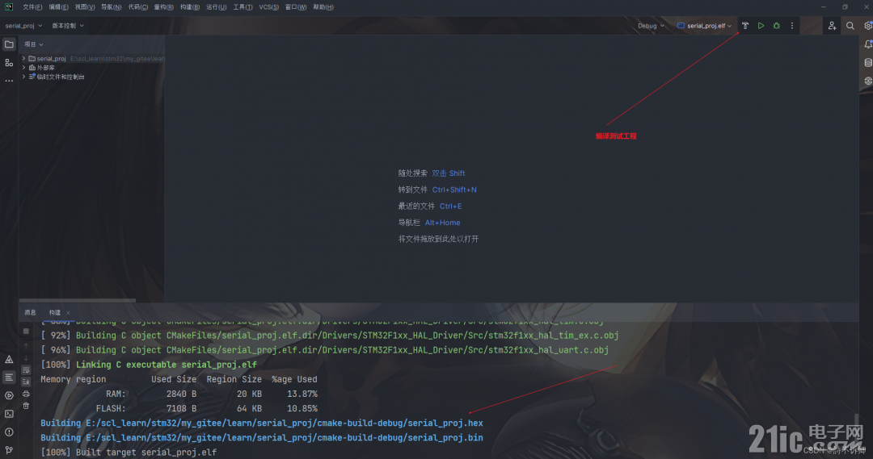Click the project panel horizontal scrollbar

click(x=78, y=301)
